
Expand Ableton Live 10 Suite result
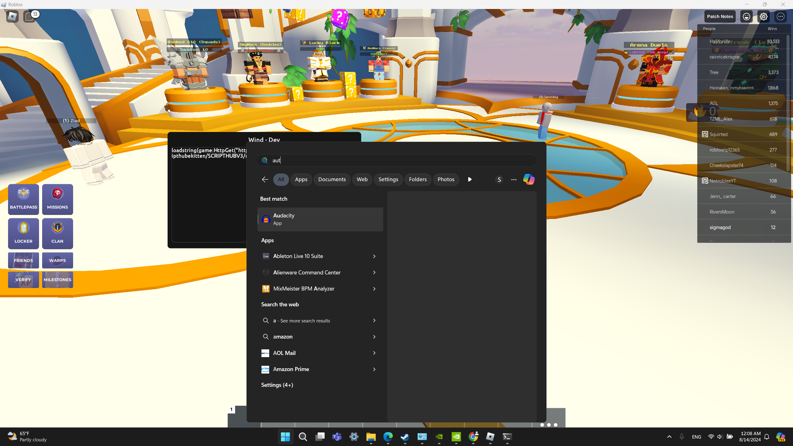tap(374, 256)
